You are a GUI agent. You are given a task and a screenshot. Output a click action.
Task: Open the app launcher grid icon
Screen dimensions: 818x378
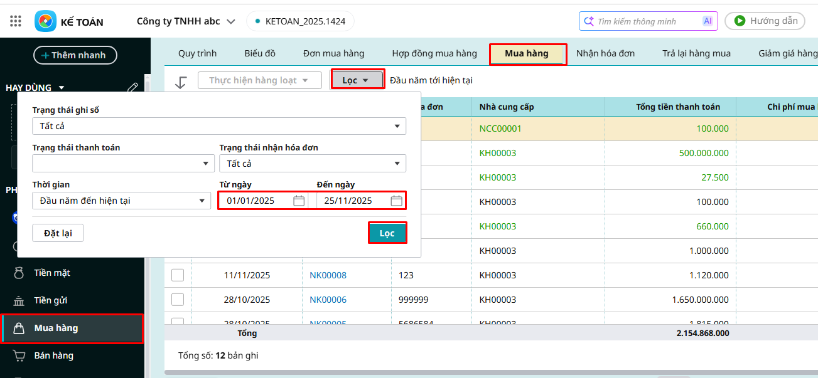(x=16, y=21)
